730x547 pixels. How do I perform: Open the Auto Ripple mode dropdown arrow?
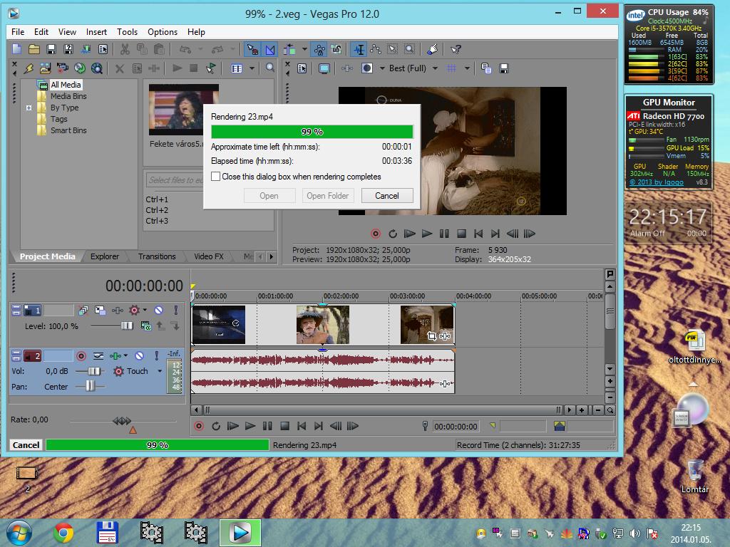coord(304,49)
